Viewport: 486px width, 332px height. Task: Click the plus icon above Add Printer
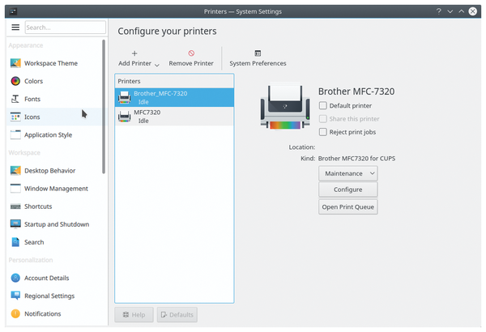tap(134, 53)
